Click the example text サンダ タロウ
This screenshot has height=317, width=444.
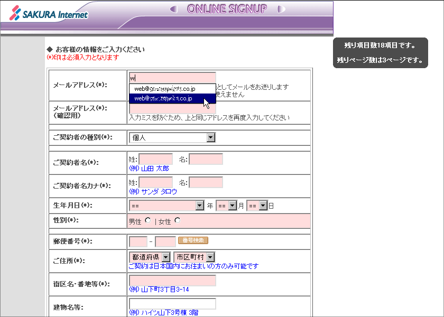159,192
